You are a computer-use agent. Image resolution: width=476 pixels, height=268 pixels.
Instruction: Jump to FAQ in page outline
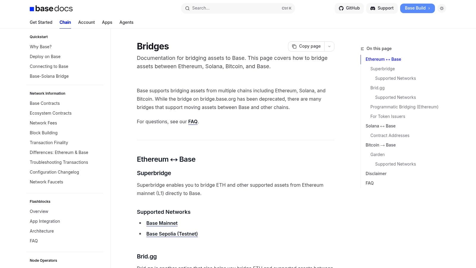pyautogui.click(x=369, y=183)
